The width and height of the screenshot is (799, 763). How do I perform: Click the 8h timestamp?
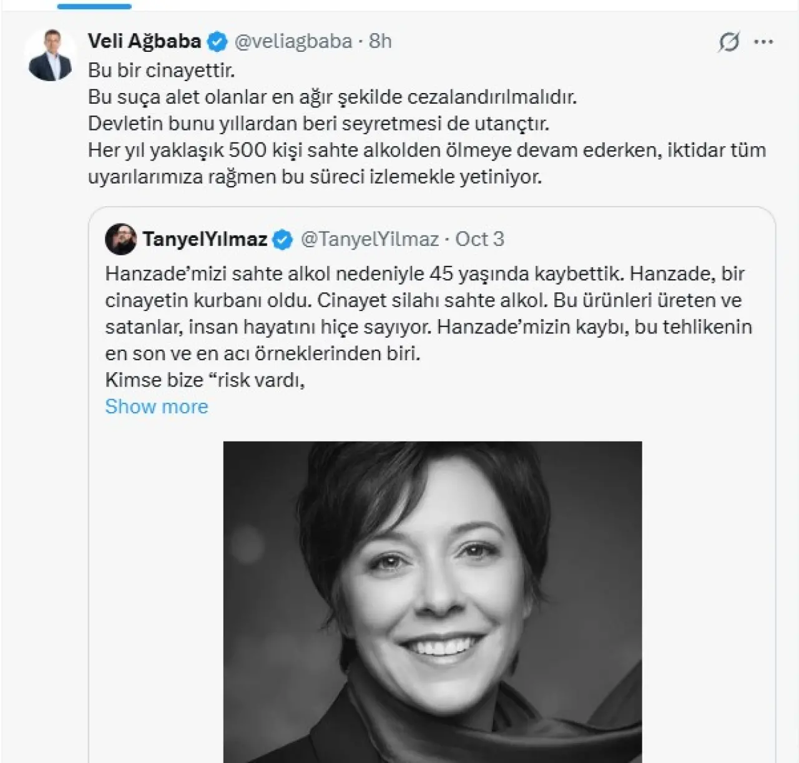tap(380, 41)
